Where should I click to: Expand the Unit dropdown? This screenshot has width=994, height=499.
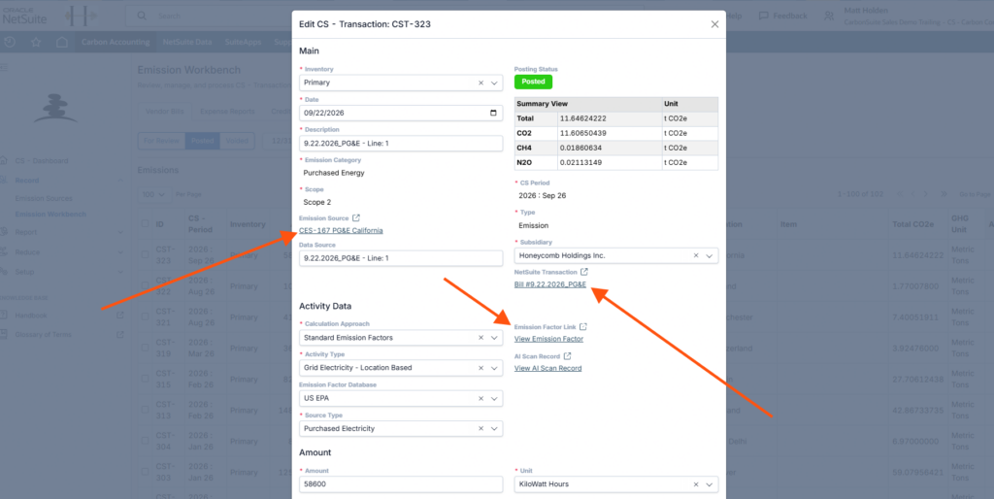[x=709, y=483]
